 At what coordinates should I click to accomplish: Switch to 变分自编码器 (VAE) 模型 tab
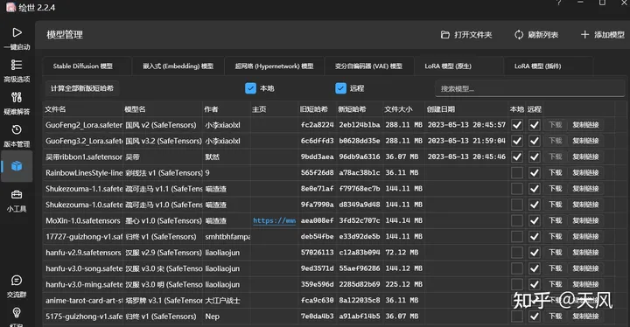click(x=369, y=66)
